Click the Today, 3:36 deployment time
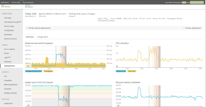This screenshot has height=107, width=206. pos(31,14)
